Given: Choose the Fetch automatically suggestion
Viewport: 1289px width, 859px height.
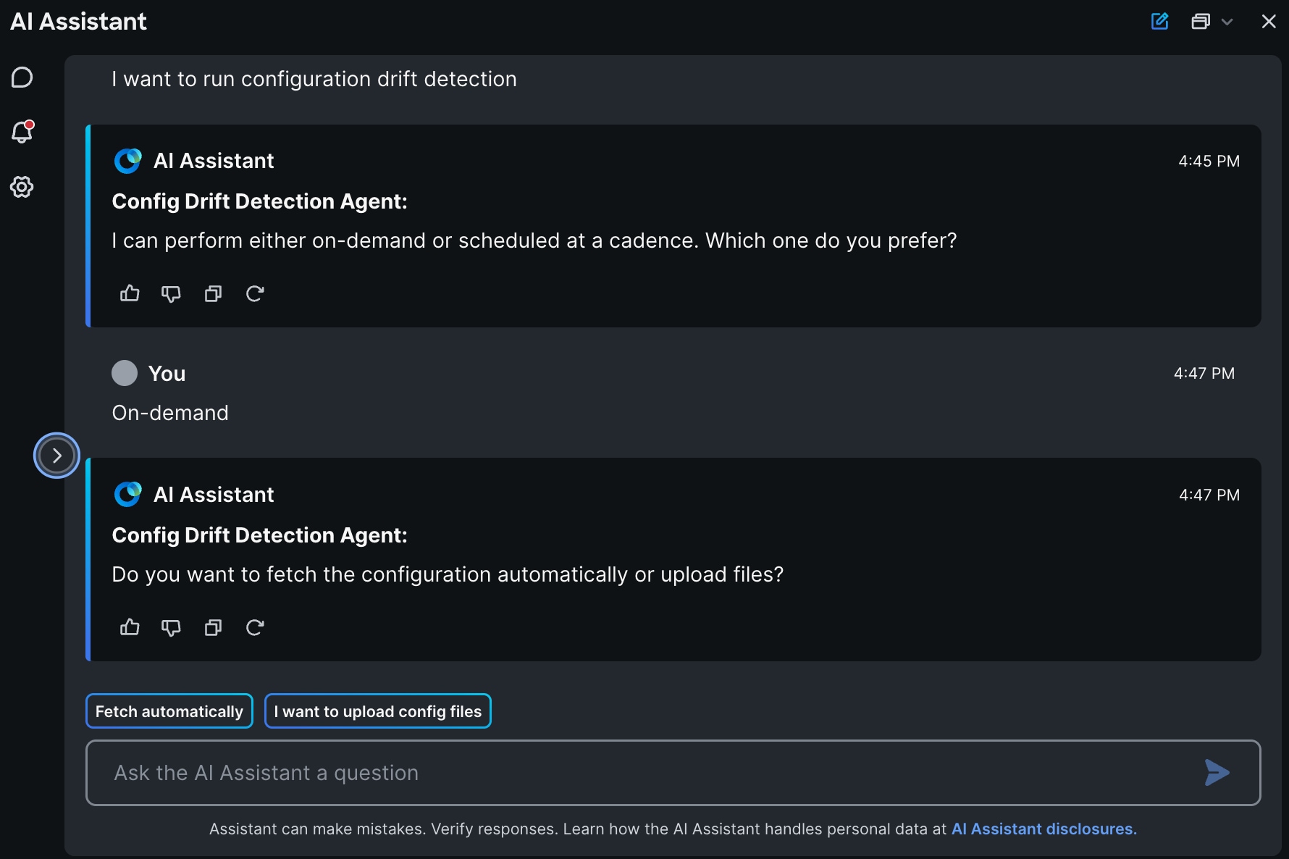Looking at the screenshot, I should 169,711.
